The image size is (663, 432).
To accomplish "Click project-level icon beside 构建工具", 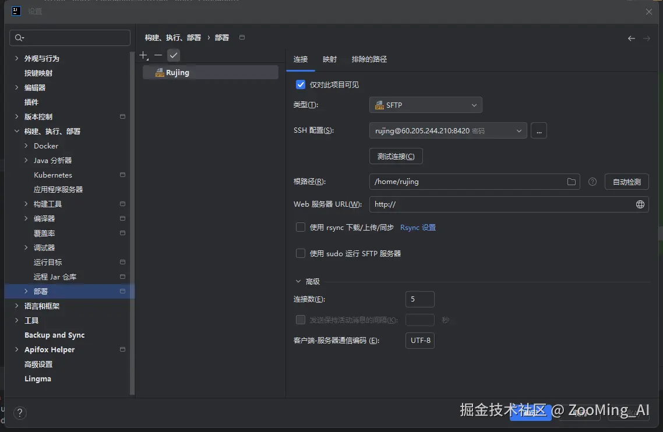I will click(122, 204).
